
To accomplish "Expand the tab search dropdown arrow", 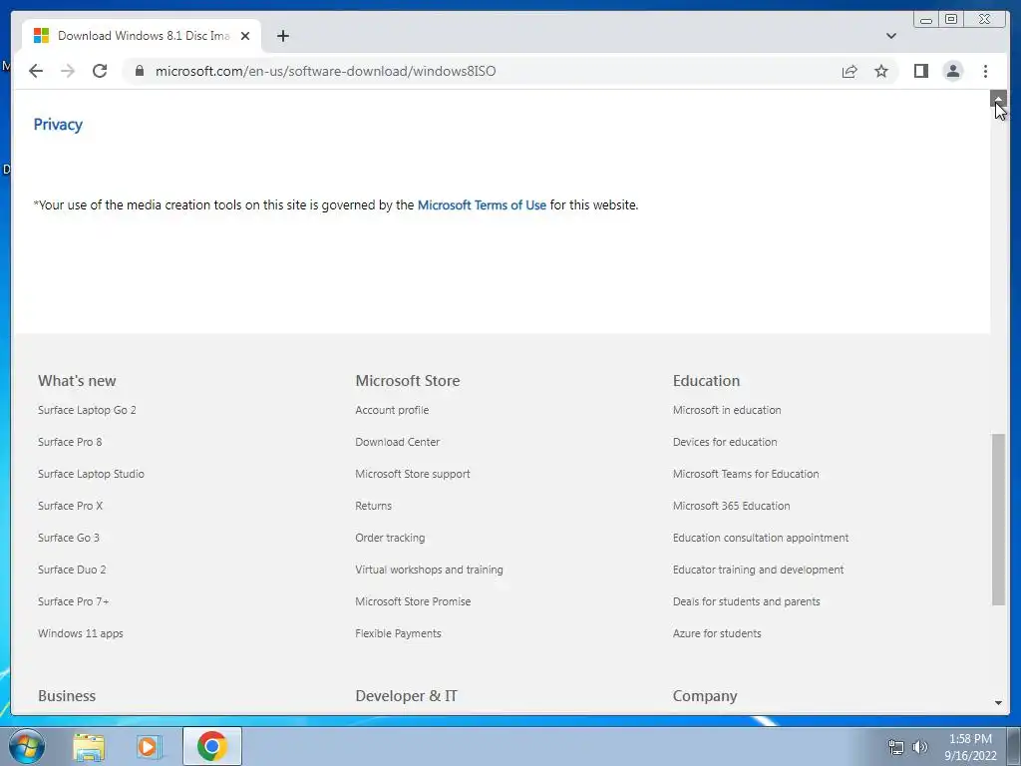I will pyautogui.click(x=891, y=36).
